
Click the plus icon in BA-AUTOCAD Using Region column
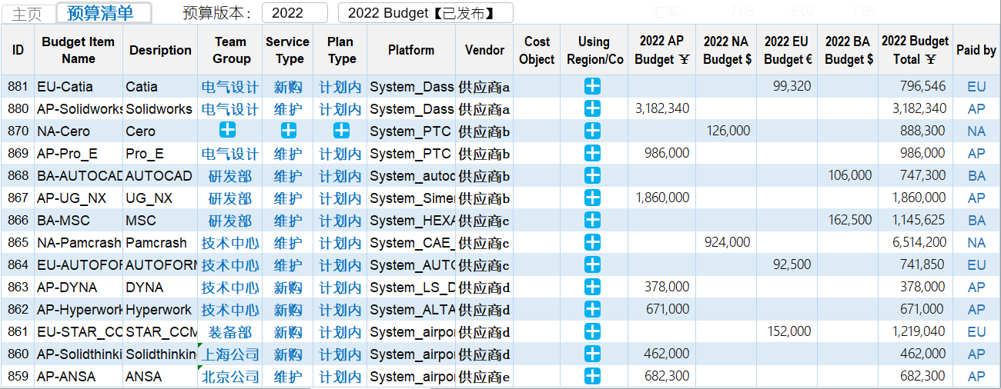click(592, 176)
